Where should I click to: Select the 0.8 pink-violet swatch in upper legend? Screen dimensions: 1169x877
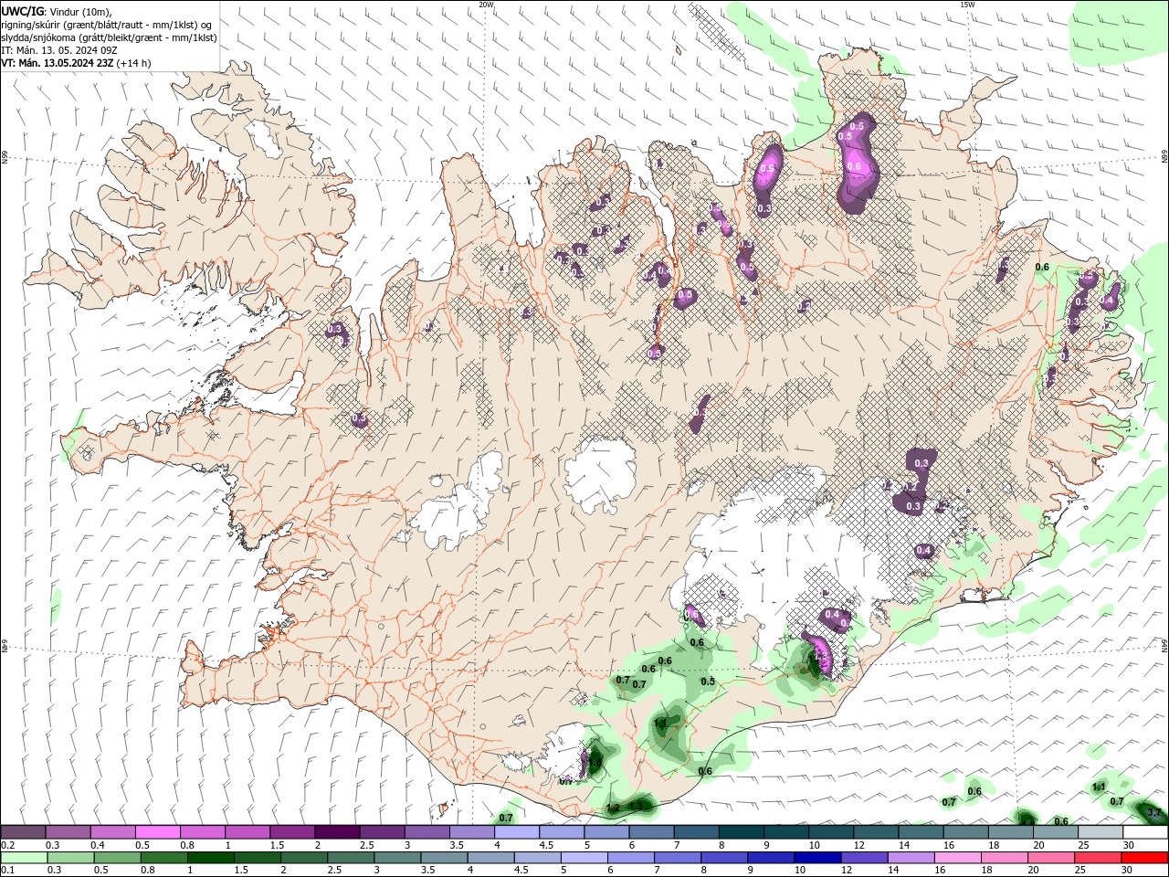(x=203, y=832)
